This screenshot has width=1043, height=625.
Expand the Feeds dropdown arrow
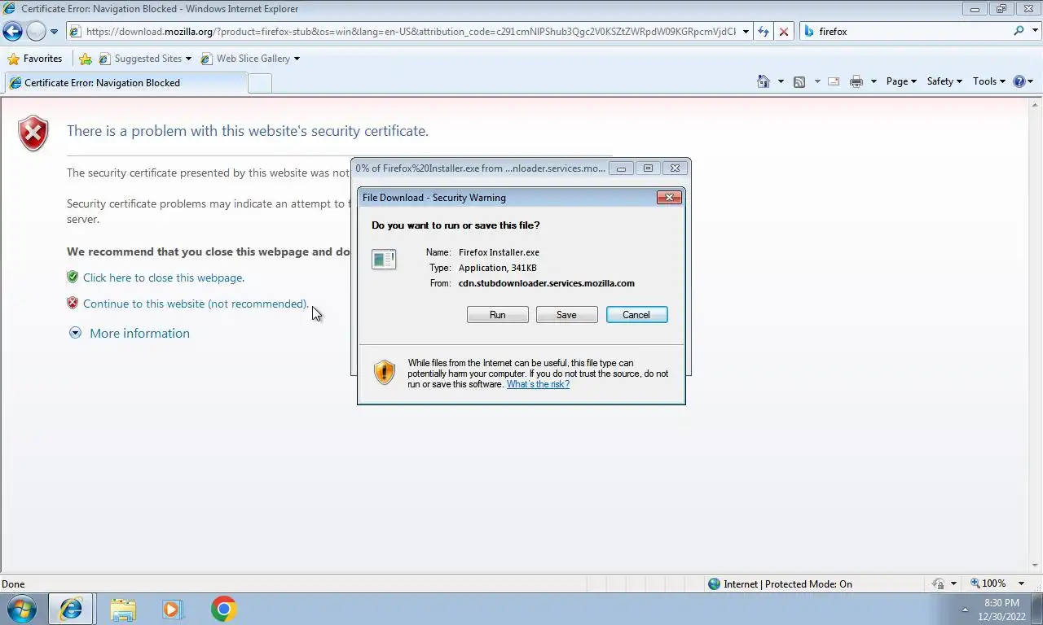click(816, 81)
